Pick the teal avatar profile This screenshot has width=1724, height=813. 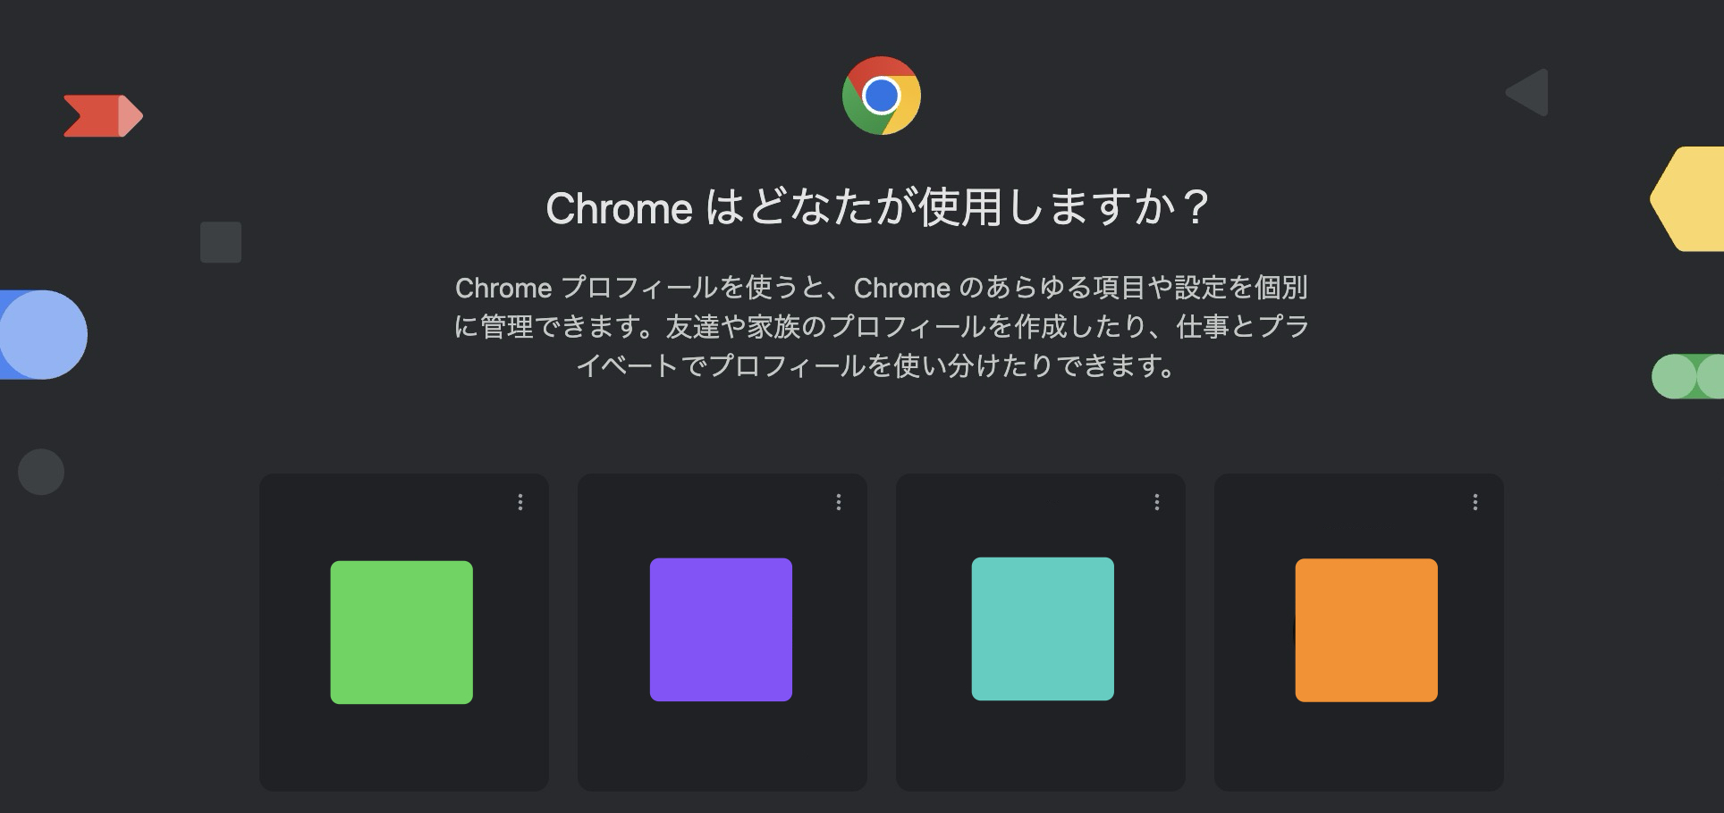tap(1043, 629)
